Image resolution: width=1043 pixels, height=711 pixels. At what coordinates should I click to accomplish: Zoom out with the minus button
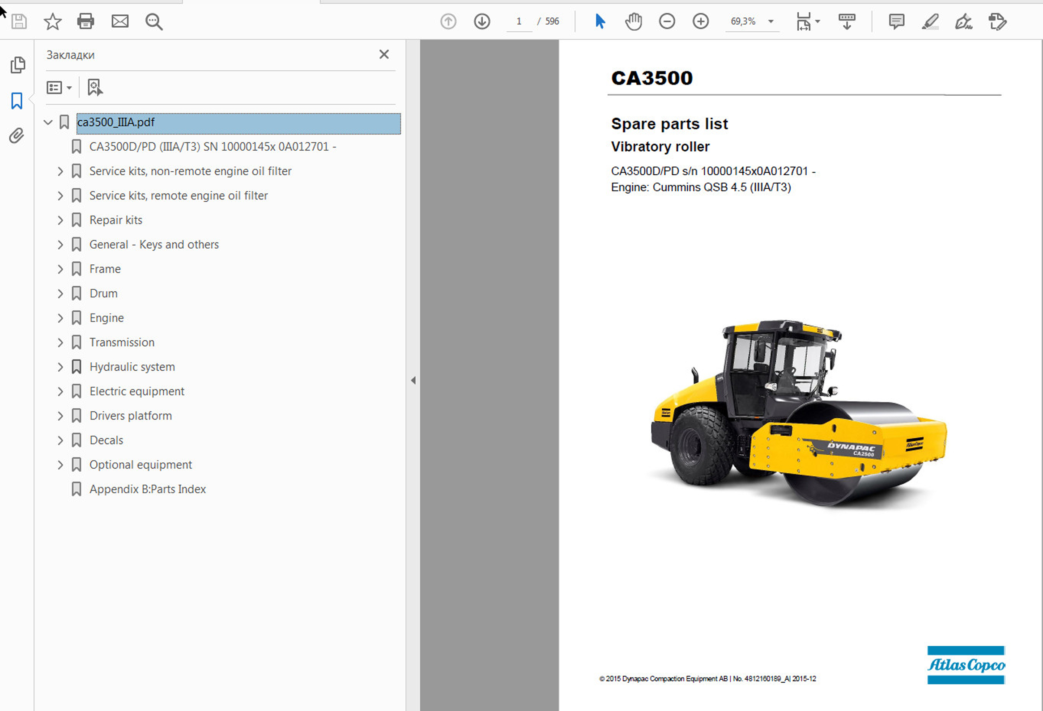point(667,21)
